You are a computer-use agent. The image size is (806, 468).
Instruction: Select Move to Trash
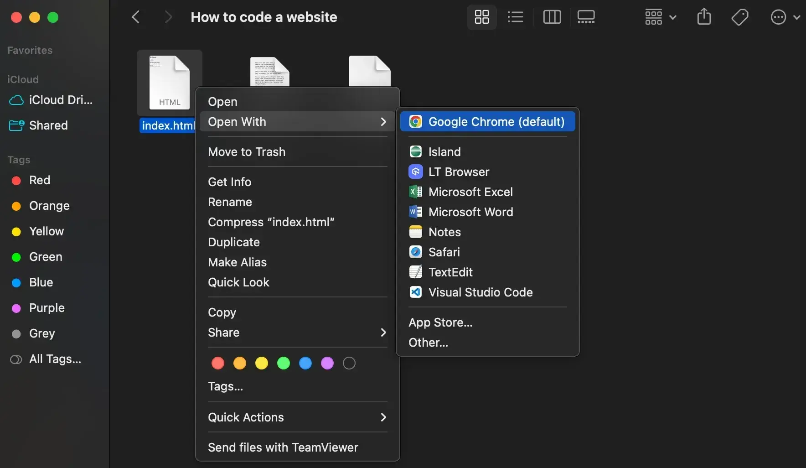coord(247,152)
